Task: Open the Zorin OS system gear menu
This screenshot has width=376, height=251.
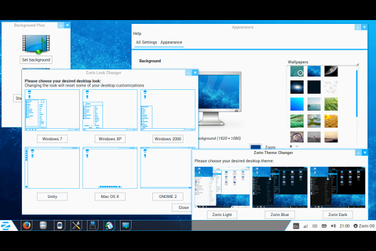Action: (364, 226)
